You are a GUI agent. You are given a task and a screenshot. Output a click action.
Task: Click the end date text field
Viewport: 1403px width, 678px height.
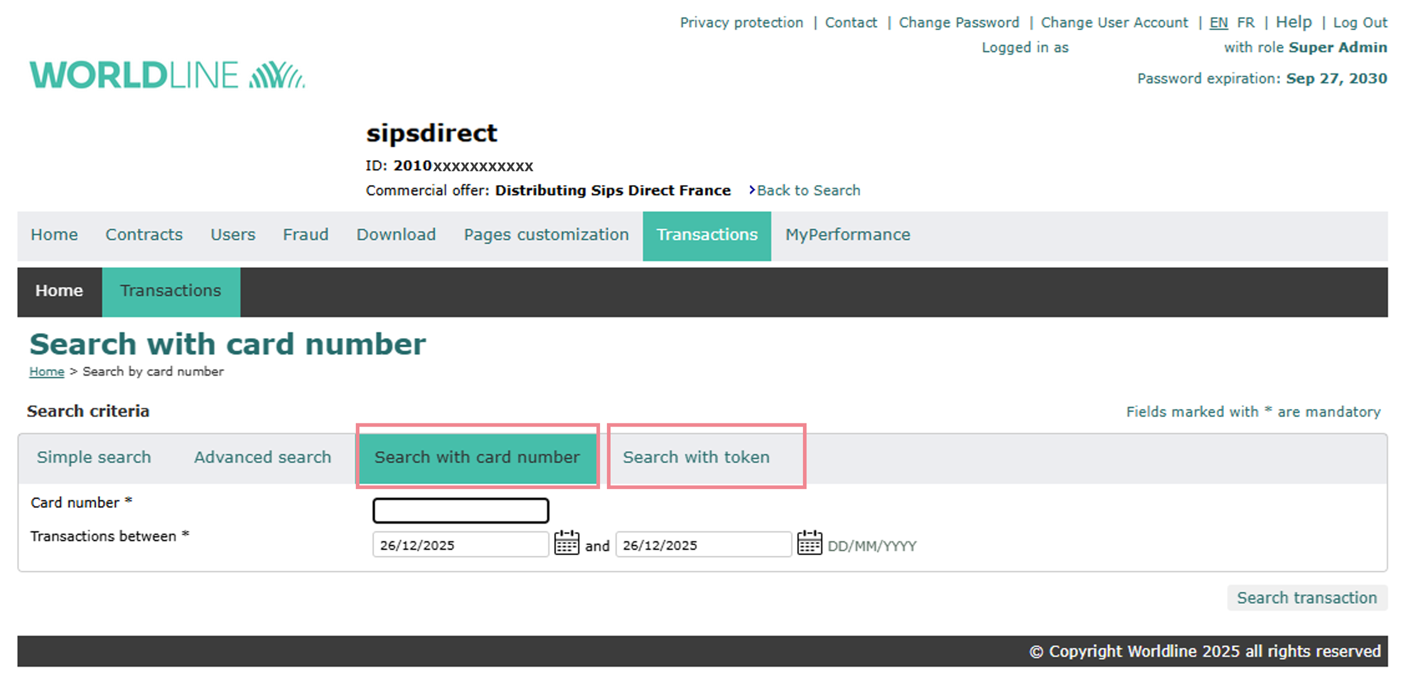(703, 544)
